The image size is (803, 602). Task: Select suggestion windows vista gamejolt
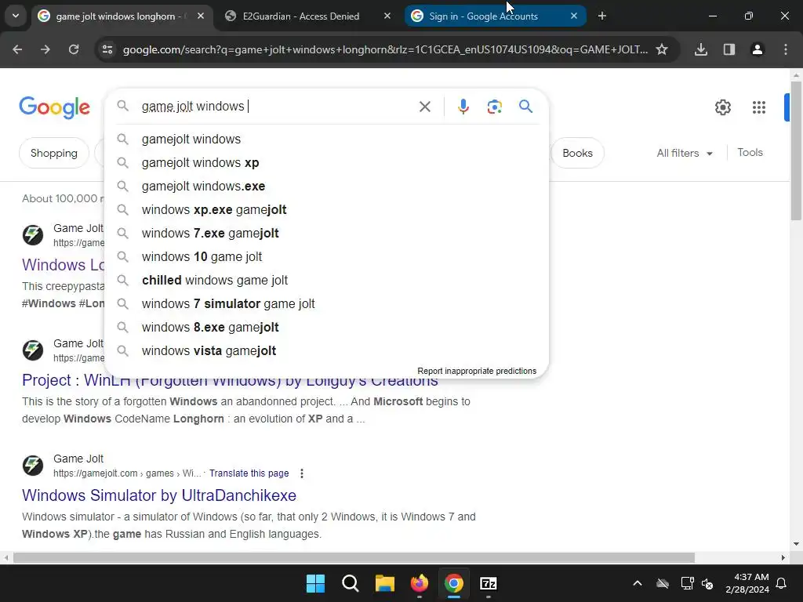click(326, 351)
